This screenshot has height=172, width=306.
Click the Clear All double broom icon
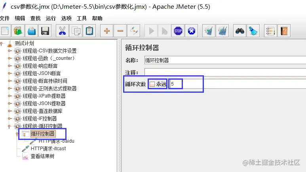point(222,31)
